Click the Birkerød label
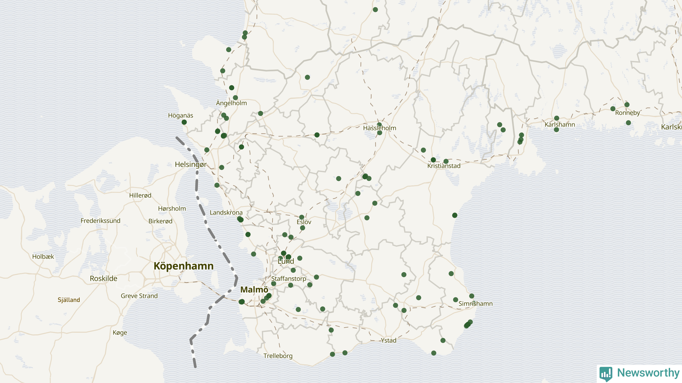Image resolution: width=682 pixels, height=383 pixels. pyautogui.click(x=160, y=221)
